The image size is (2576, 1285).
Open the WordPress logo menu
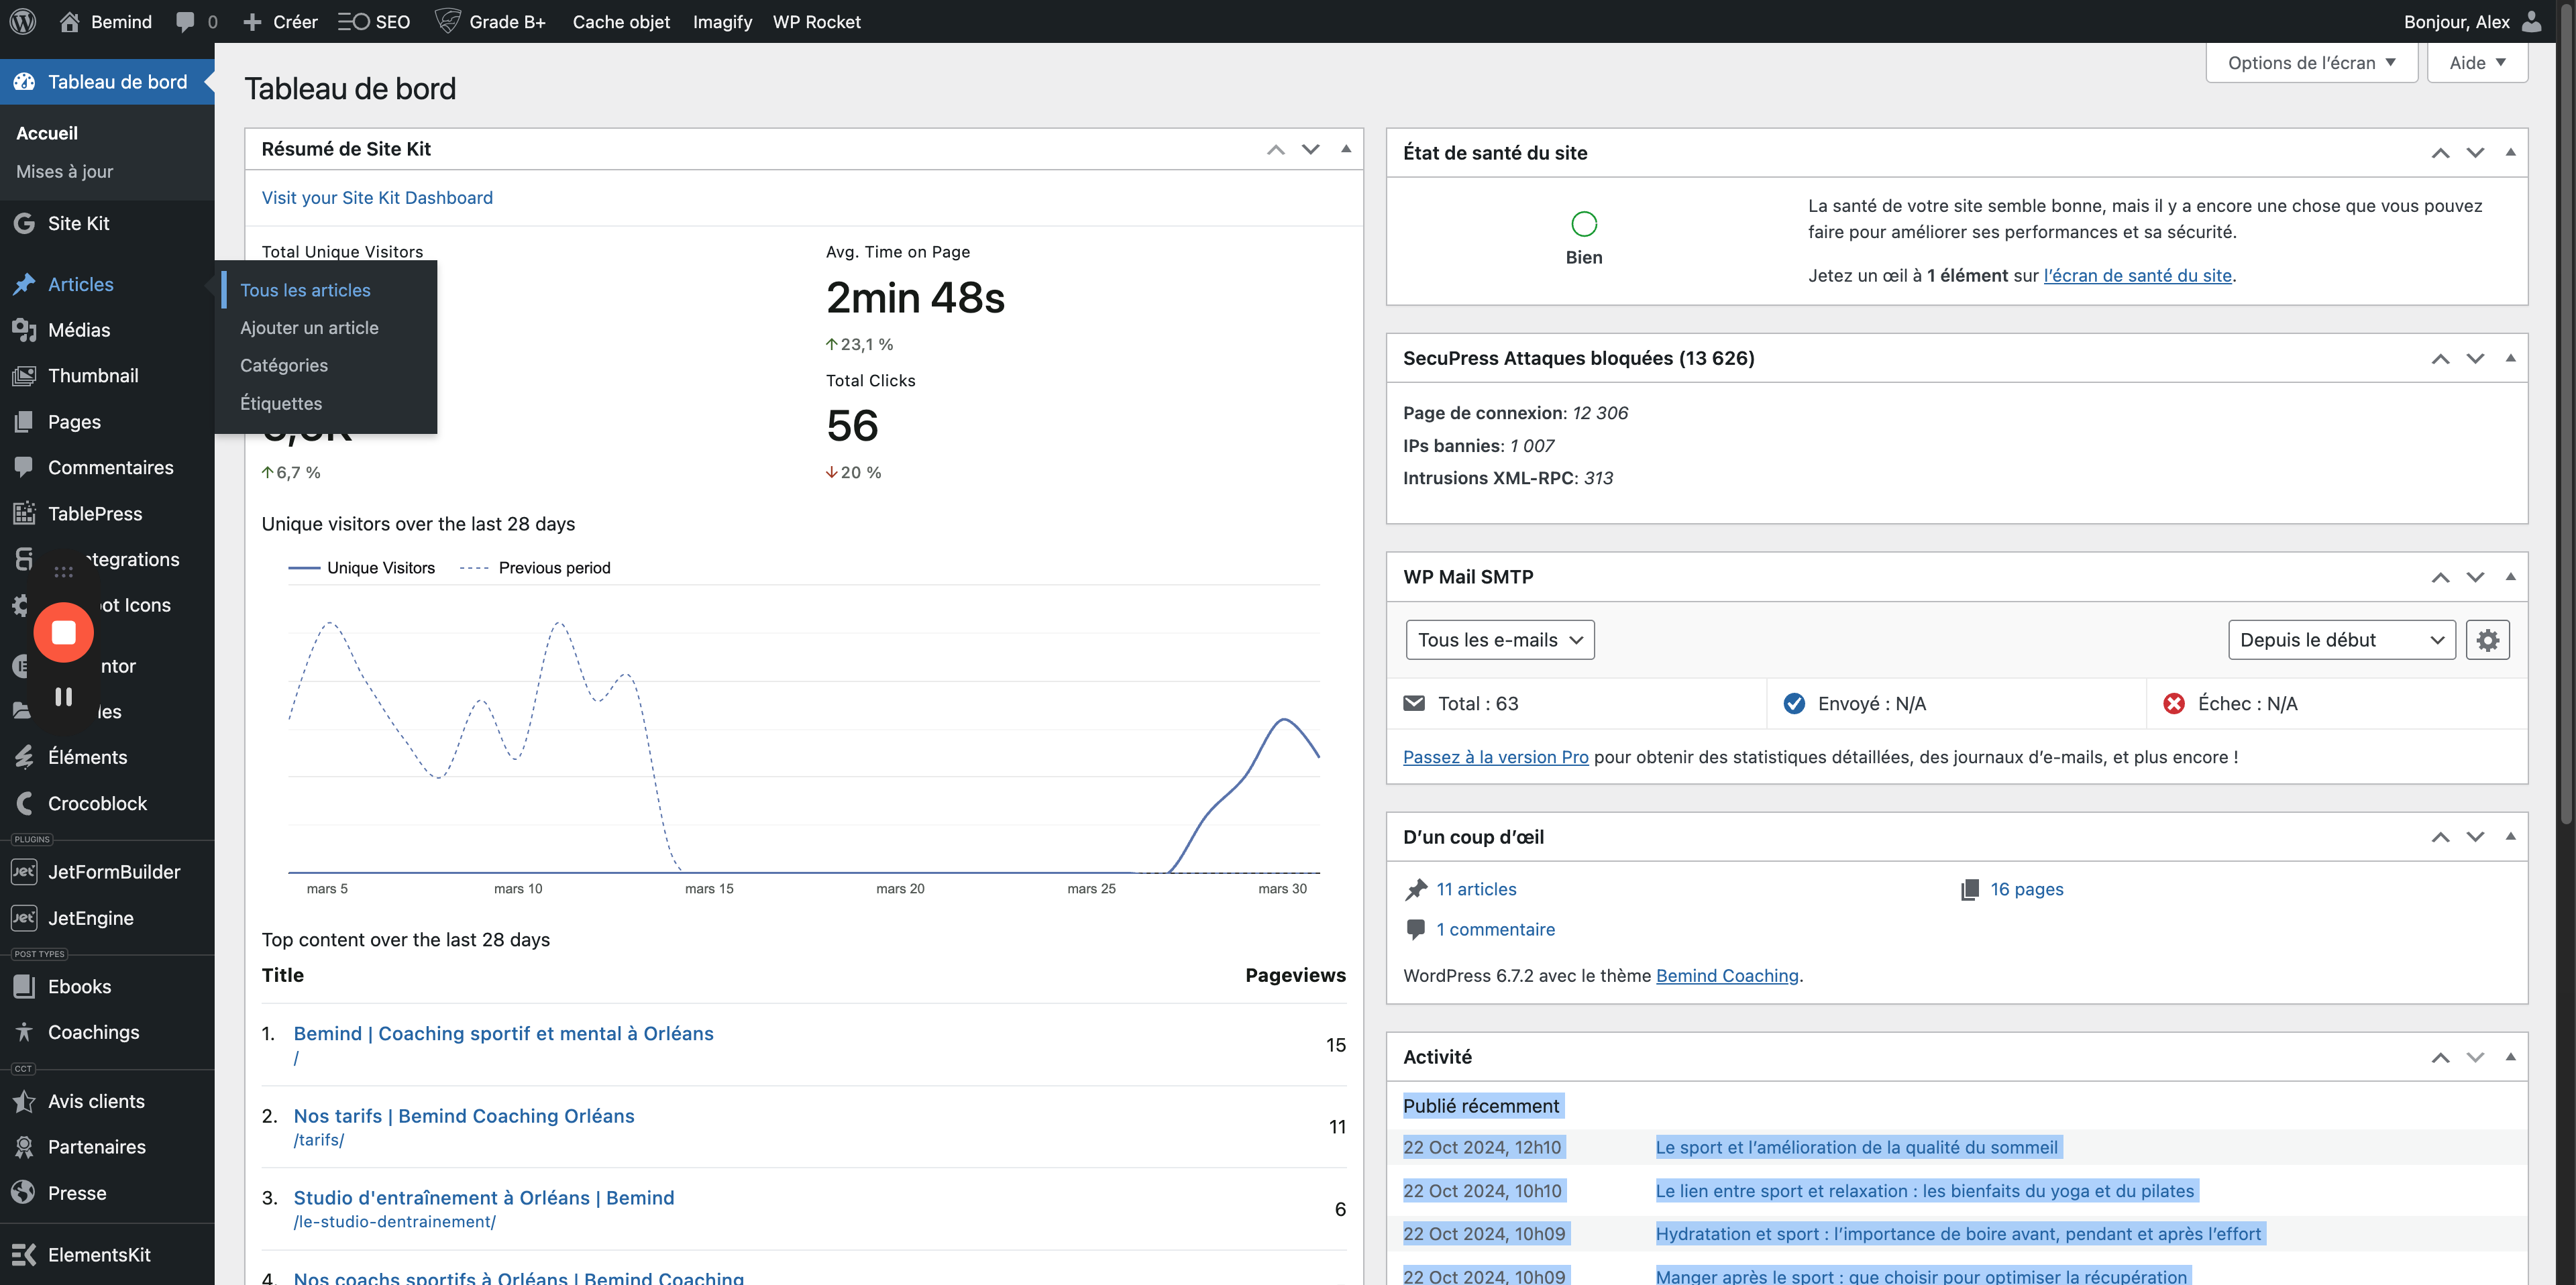point(23,21)
